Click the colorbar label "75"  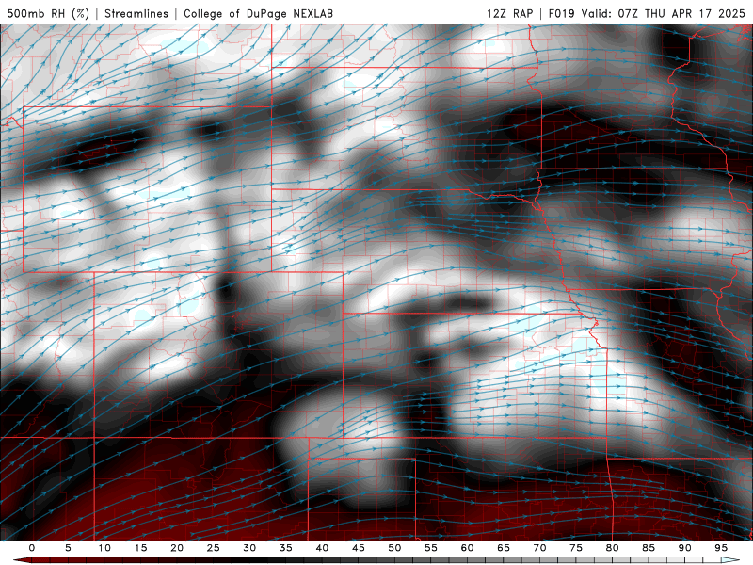point(576,548)
